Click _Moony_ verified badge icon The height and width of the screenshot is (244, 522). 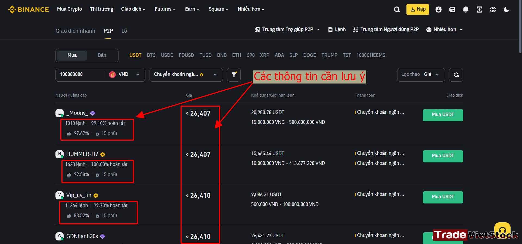(x=93, y=113)
